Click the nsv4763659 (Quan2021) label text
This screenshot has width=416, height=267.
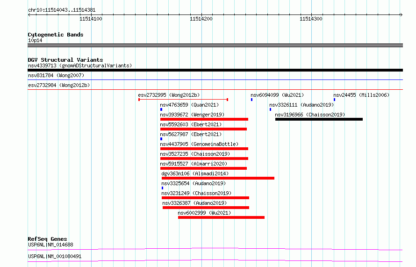[x=189, y=105]
